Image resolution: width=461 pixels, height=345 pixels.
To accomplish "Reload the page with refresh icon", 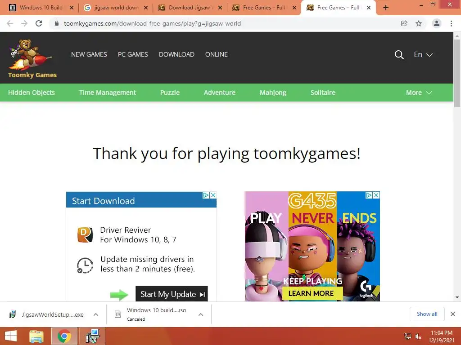I will tap(39, 23).
